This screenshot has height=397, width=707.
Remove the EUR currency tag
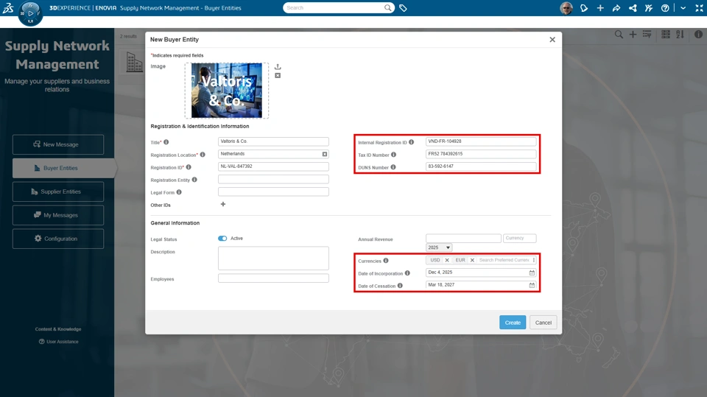472,260
